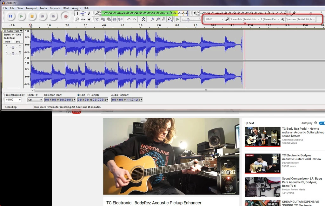325x206 pixels.
Task: Select the Time Shift tool
Action: 83,19
